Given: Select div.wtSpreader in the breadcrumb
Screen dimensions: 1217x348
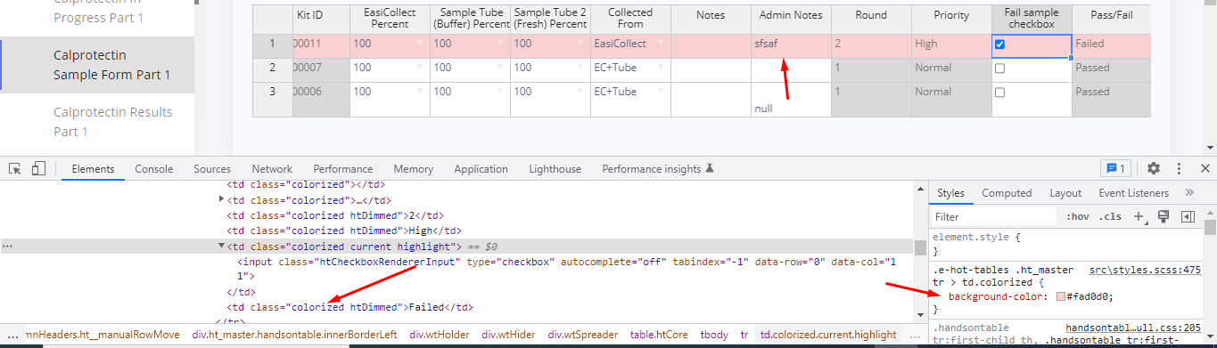Looking at the screenshot, I should [x=582, y=335].
